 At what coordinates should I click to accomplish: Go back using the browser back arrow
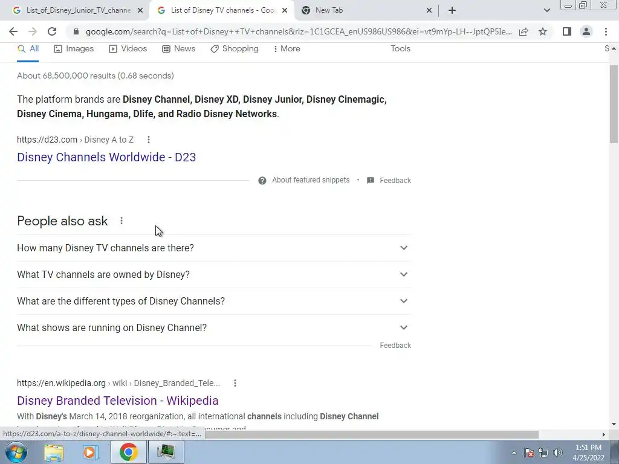click(x=13, y=31)
